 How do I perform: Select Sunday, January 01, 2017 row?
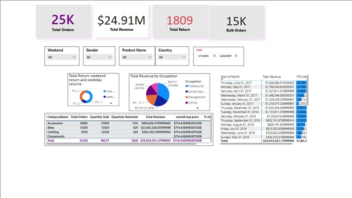[x=263, y=104]
